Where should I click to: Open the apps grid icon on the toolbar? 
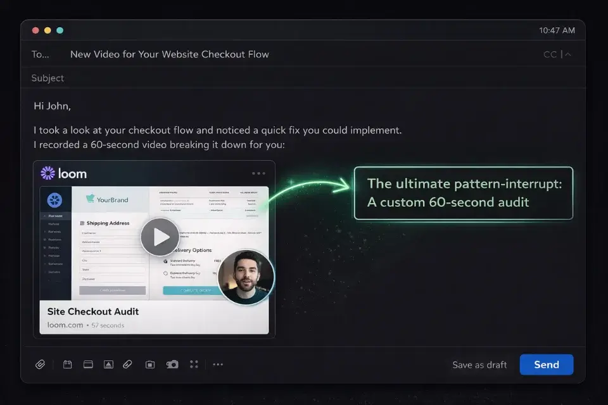194,364
